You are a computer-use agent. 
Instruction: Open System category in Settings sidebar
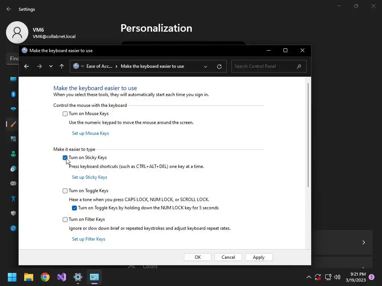click(13, 79)
